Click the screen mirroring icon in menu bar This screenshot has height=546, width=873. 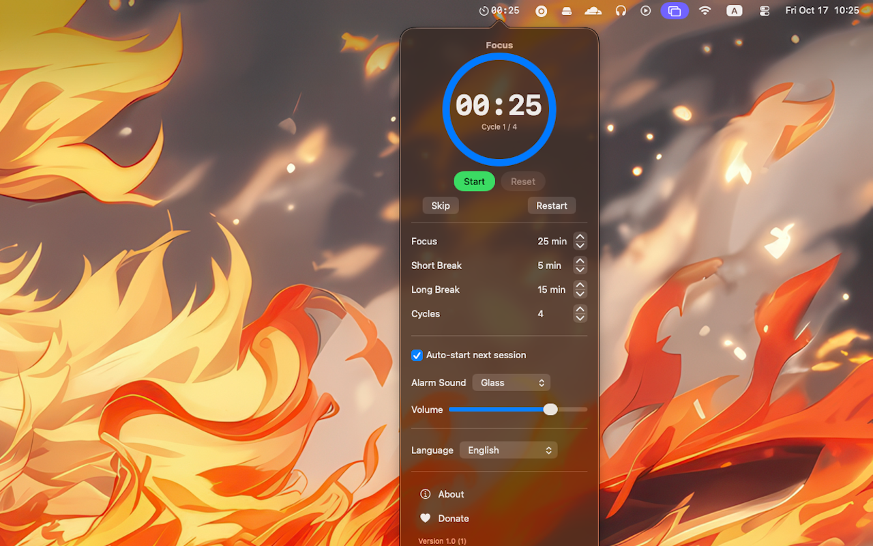tap(675, 10)
